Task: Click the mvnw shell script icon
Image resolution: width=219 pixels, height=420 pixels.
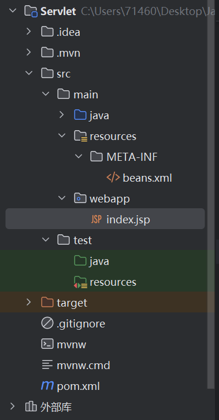Action: tap(47, 344)
